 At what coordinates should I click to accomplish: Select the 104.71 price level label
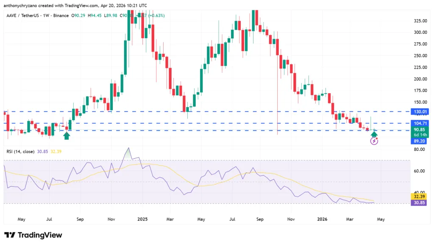pyautogui.click(x=419, y=123)
